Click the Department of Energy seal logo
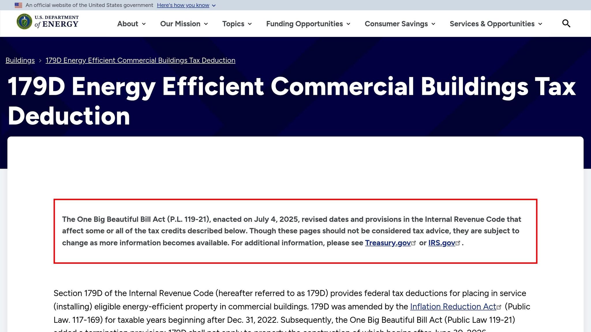The width and height of the screenshot is (591, 332). coord(24,22)
